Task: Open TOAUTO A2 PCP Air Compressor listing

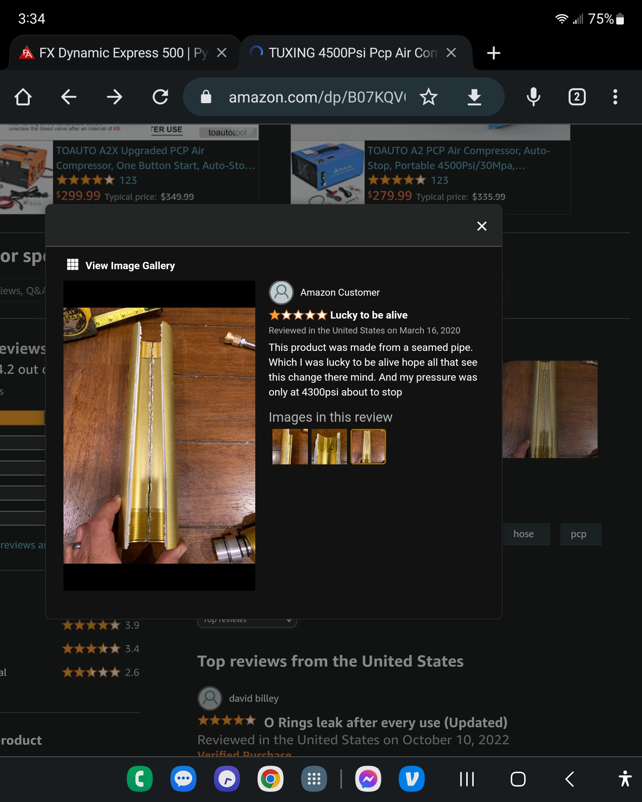Action: [x=459, y=158]
